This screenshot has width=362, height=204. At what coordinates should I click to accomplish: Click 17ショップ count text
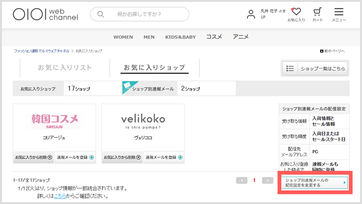[x=79, y=89]
